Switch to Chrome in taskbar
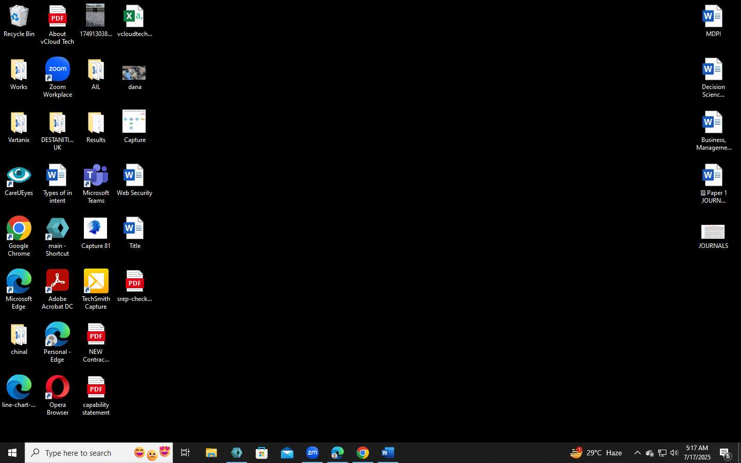This screenshot has width=741, height=463. pyautogui.click(x=363, y=453)
